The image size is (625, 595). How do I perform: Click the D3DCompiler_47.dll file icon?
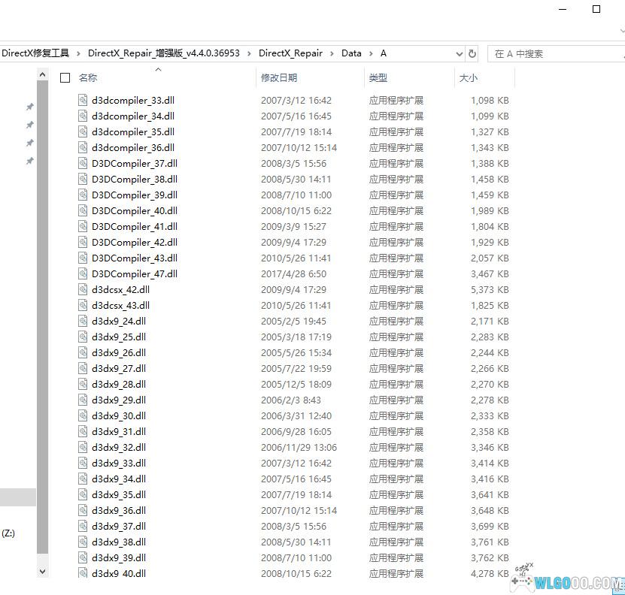point(82,273)
